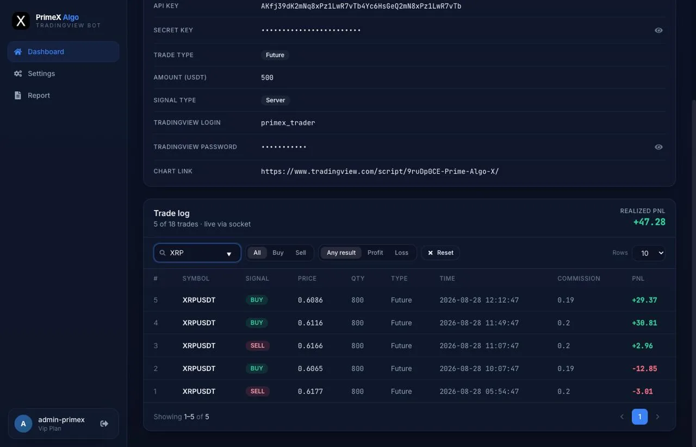Open the Report menu item
696x447 pixels.
click(x=64, y=95)
